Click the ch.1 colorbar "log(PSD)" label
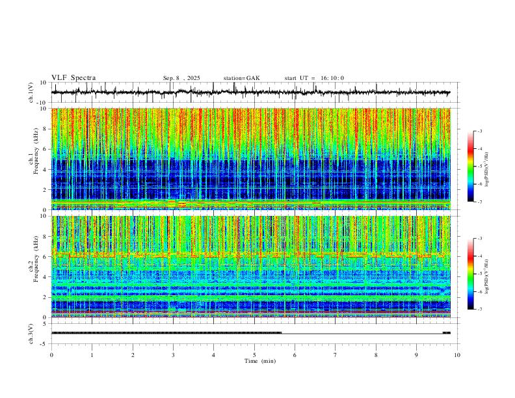Screen dimensions: 515x398 tap(487, 170)
